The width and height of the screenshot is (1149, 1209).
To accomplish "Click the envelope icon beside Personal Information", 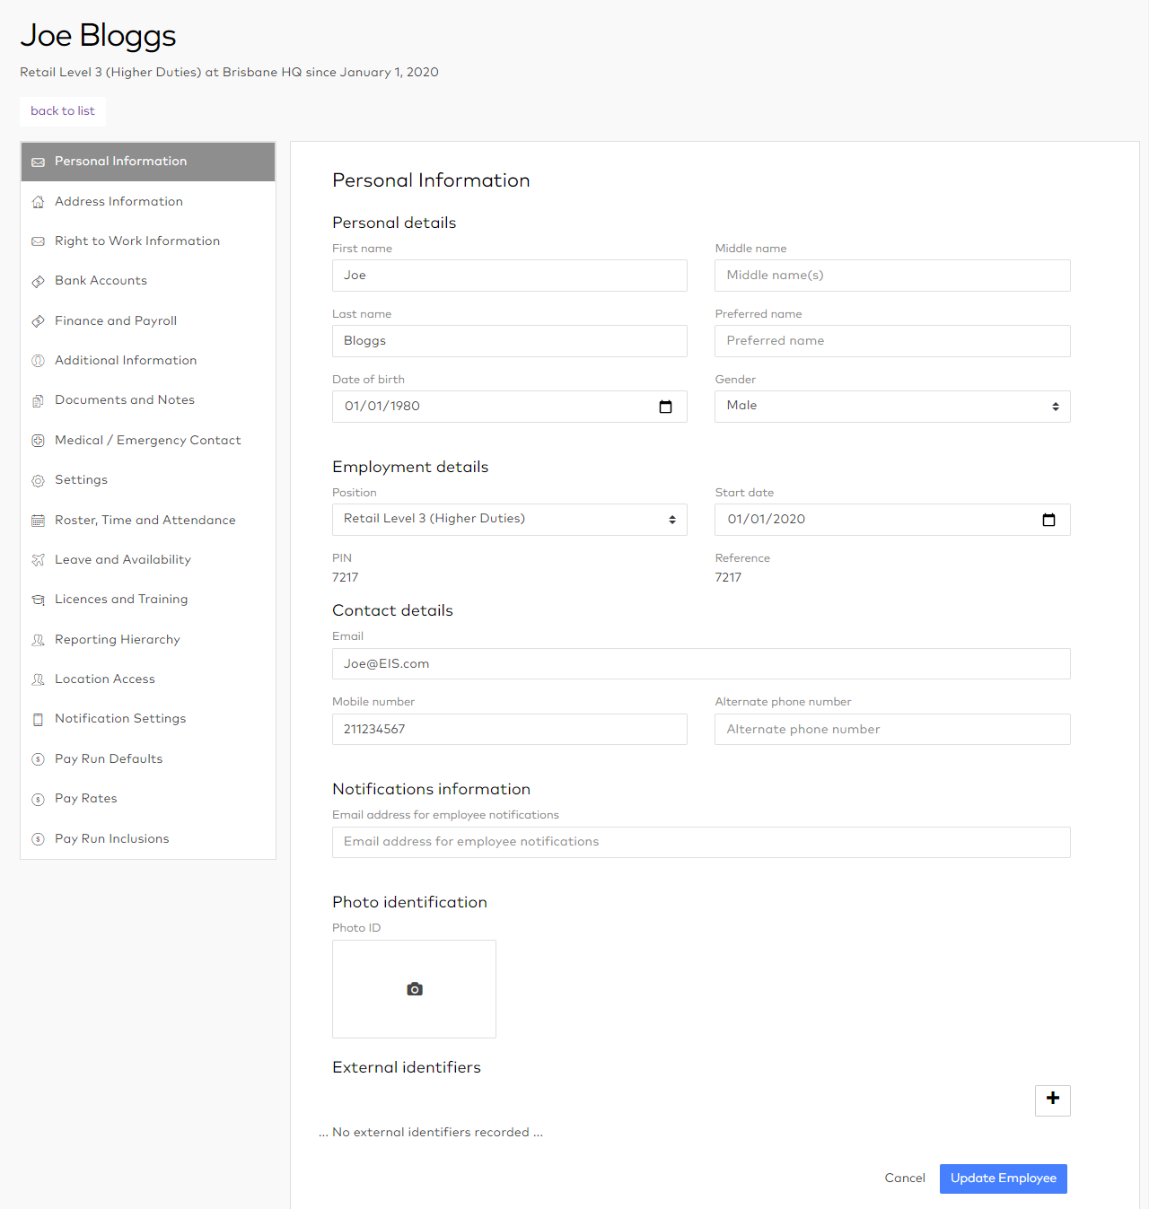I will point(38,162).
